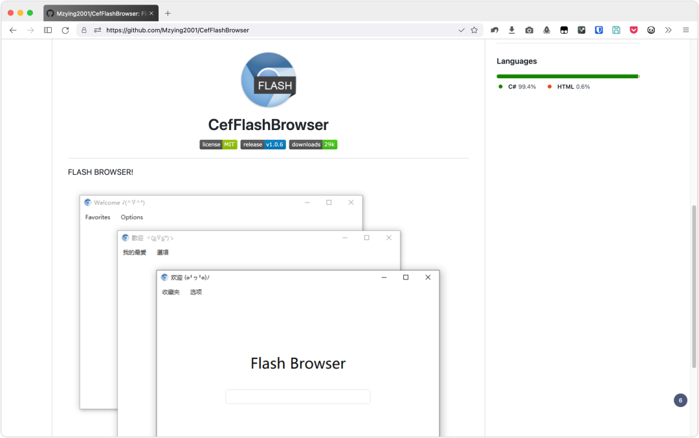Go back to the previous page
The width and height of the screenshot is (699, 438).
coord(13,30)
